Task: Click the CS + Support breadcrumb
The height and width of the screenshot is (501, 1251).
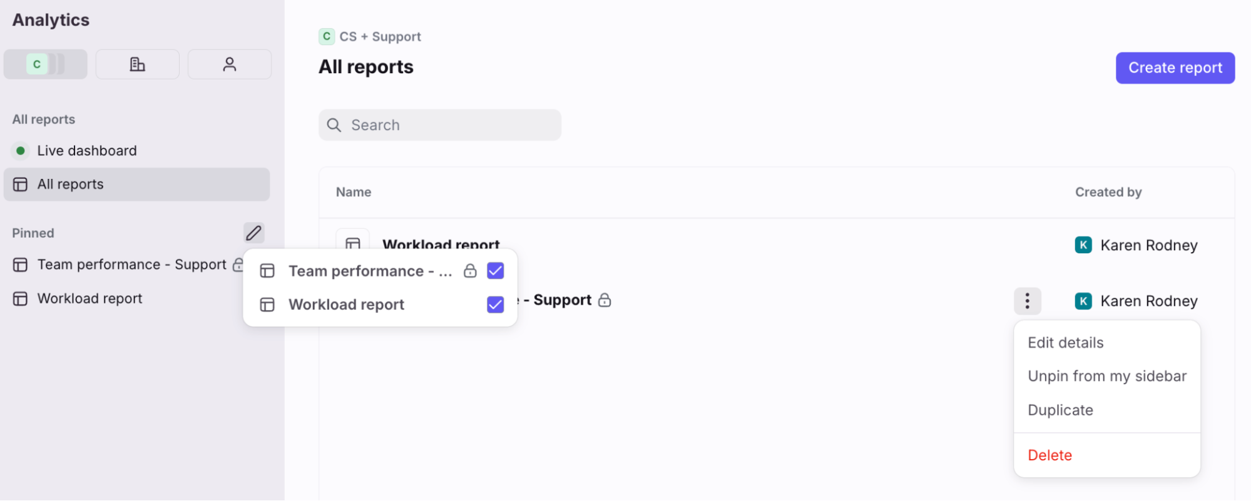Action: coord(370,37)
